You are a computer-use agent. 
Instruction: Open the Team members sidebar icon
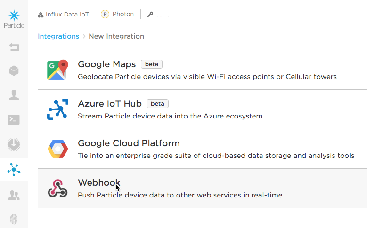[x=14, y=195]
